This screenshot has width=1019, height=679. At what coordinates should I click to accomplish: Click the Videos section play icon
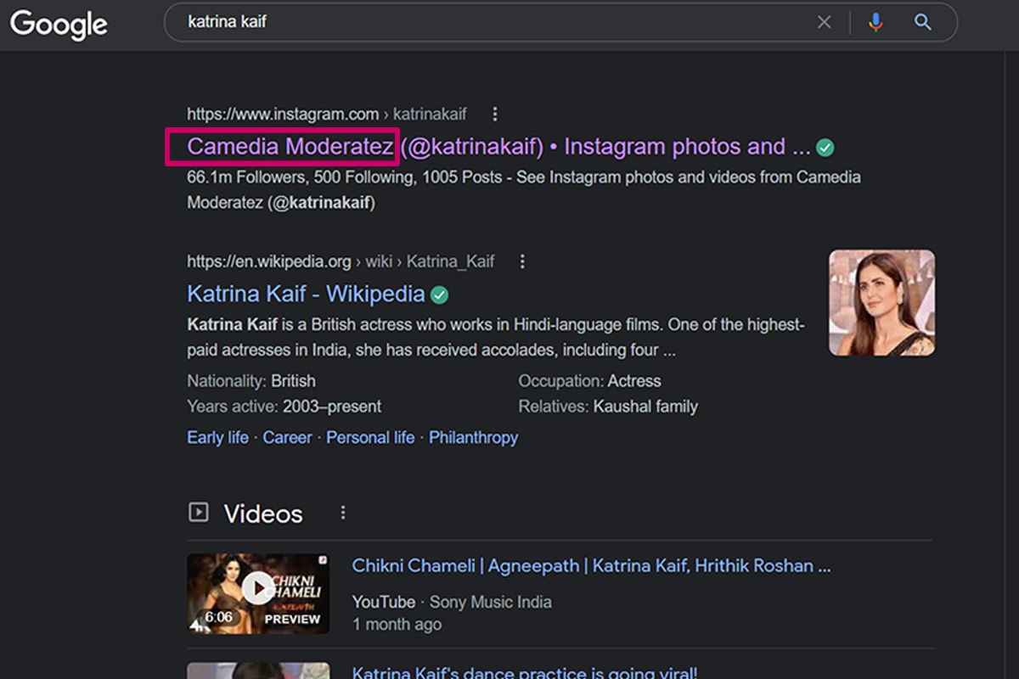coord(198,512)
